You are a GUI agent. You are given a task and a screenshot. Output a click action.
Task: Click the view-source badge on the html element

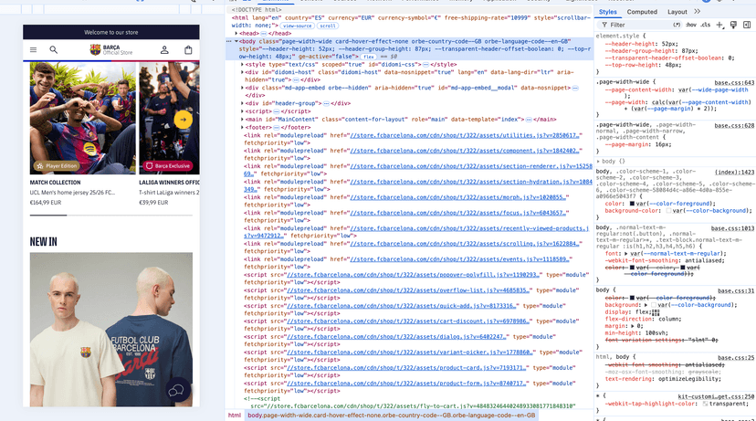coord(297,26)
